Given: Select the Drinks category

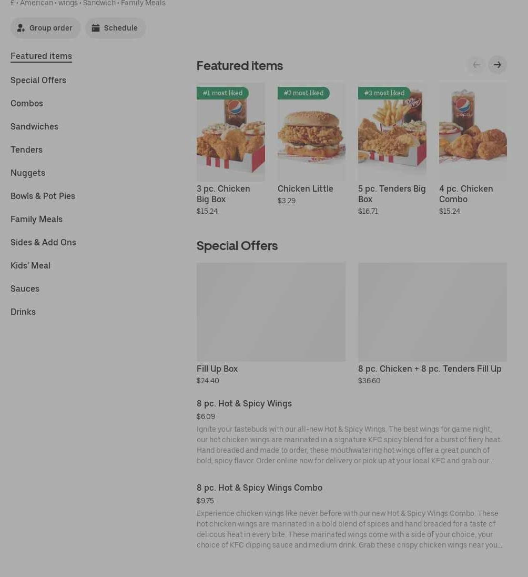Looking at the screenshot, I should click(x=23, y=312).
